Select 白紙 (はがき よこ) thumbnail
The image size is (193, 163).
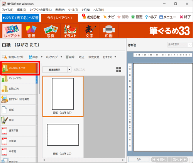click(63, 137)
